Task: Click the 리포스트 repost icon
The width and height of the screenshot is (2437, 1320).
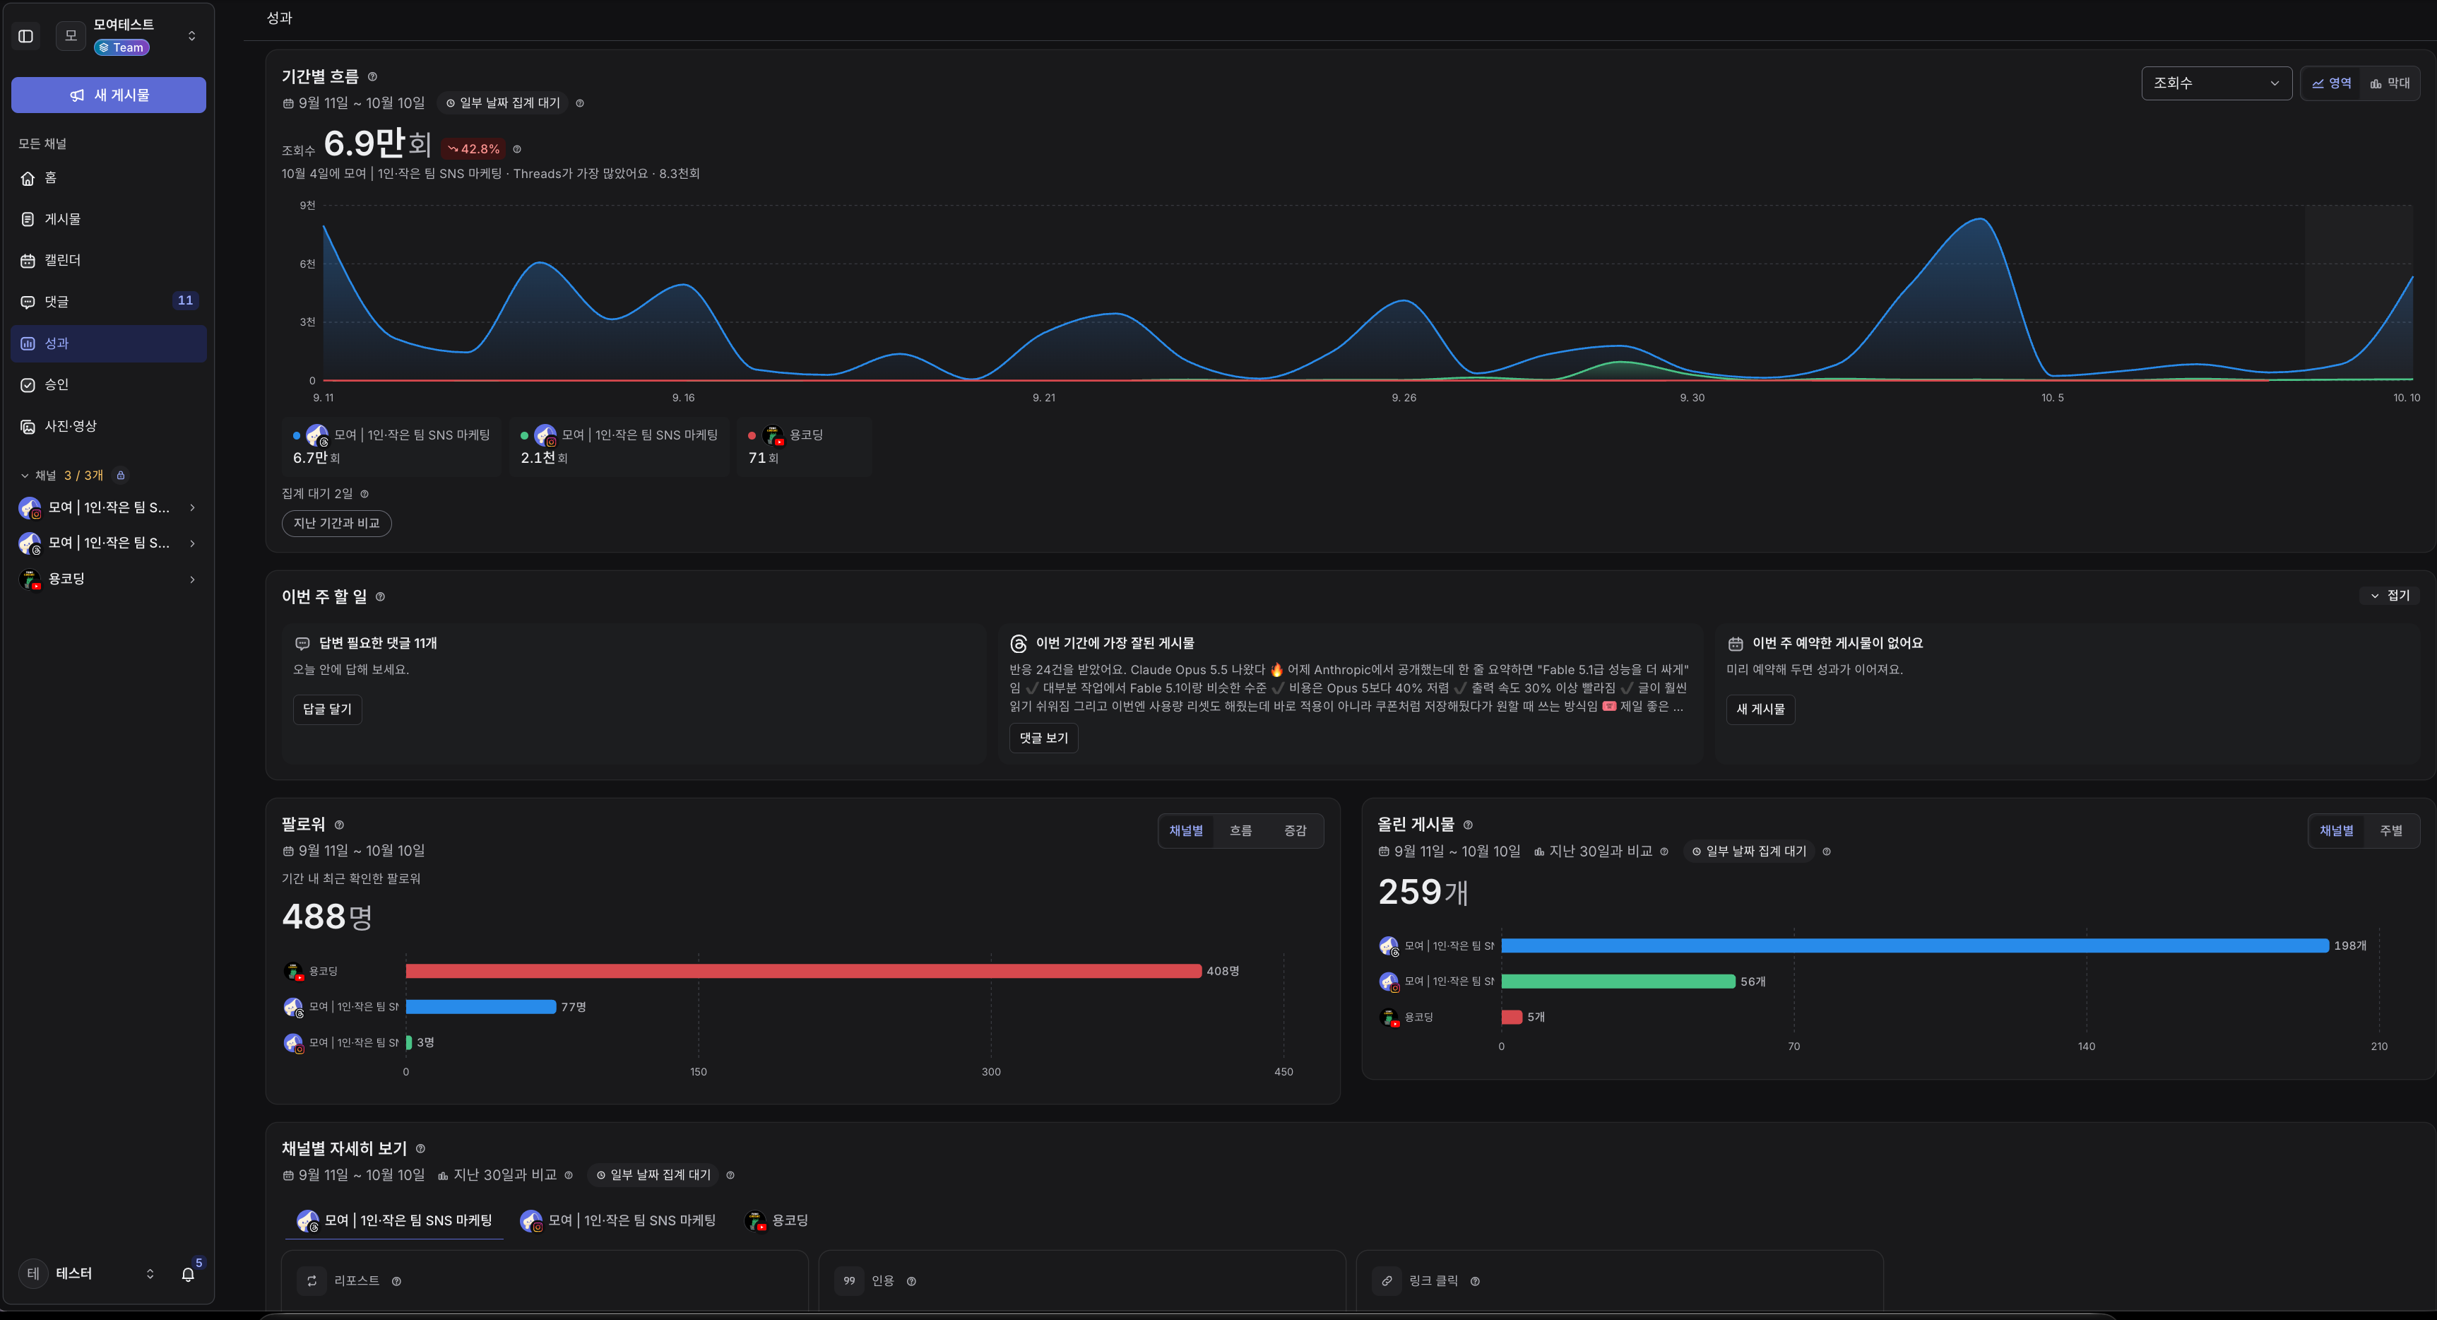Action: point(312,1280)
